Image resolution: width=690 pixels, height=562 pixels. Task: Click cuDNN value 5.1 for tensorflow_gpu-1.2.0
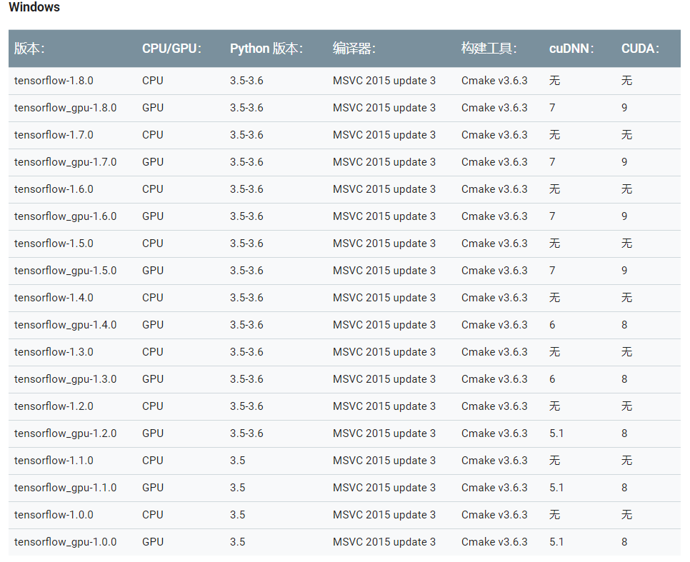click(556, 433)
